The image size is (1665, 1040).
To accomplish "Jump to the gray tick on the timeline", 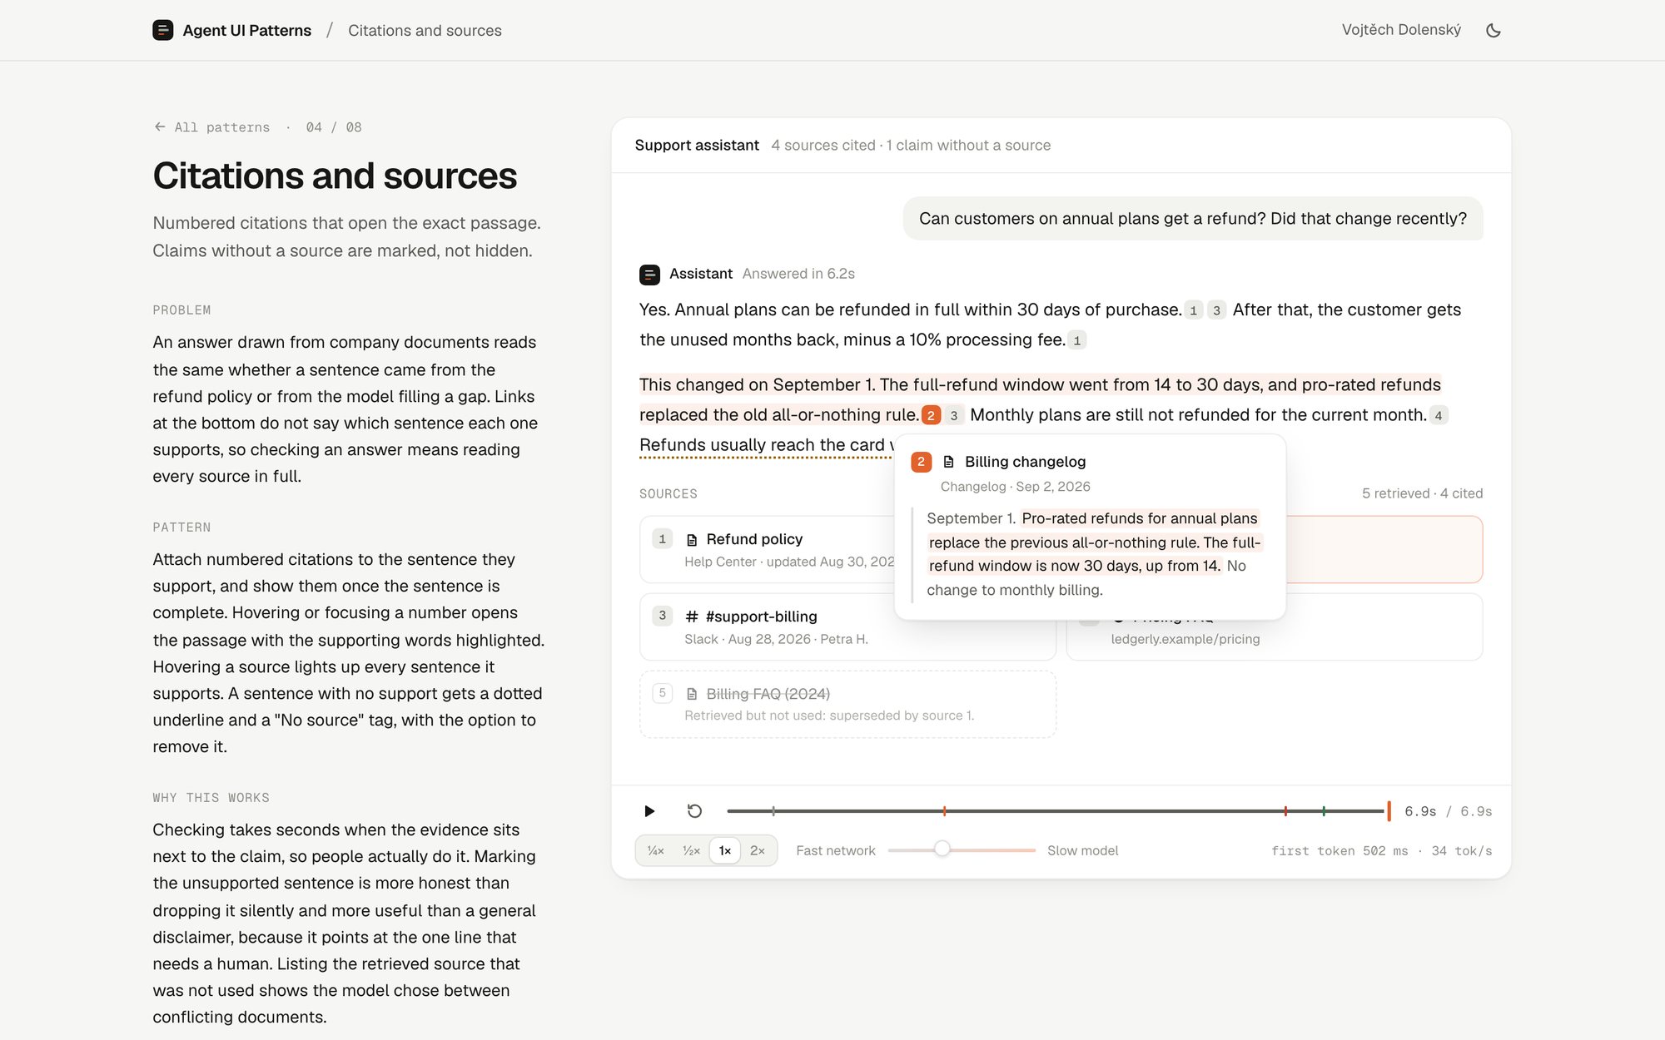I will coord(773,811).
